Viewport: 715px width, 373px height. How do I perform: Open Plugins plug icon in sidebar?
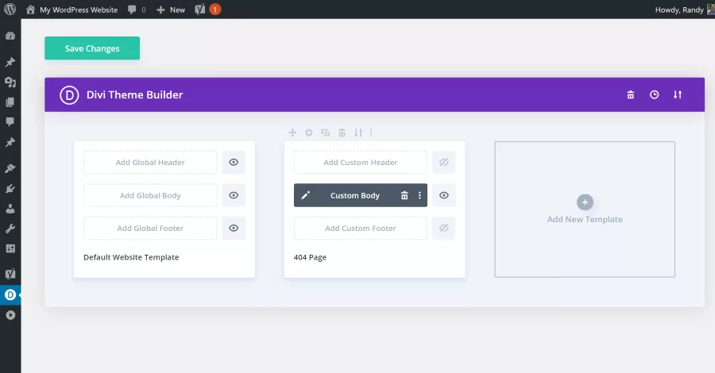[x=10, y=189]
